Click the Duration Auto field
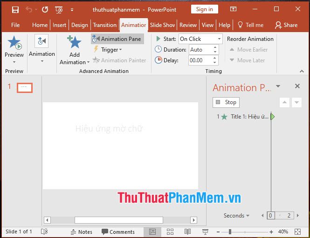Viewport: 310px width, 238px height. point(200,49)
